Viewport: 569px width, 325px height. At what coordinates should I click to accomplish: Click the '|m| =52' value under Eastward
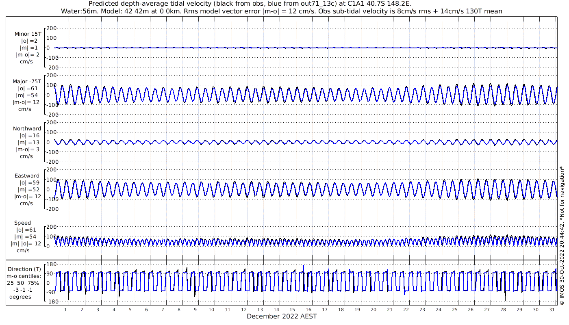(x=27, y=190)
